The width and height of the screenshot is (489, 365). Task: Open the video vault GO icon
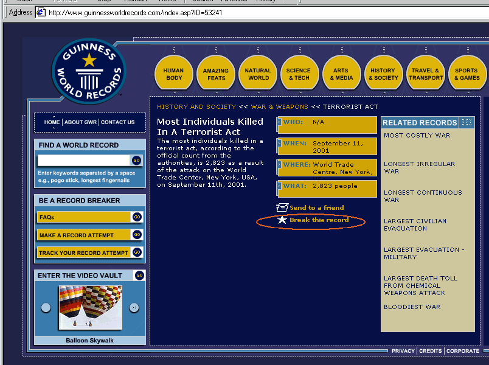tap(139, 276)
